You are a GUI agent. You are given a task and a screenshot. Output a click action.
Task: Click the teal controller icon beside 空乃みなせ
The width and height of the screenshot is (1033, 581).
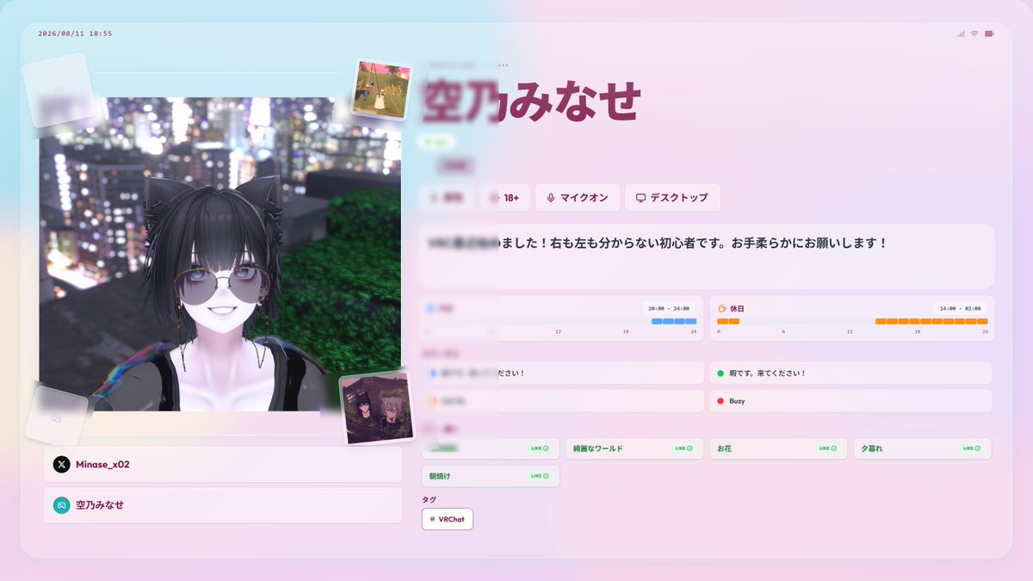[62, 505]
